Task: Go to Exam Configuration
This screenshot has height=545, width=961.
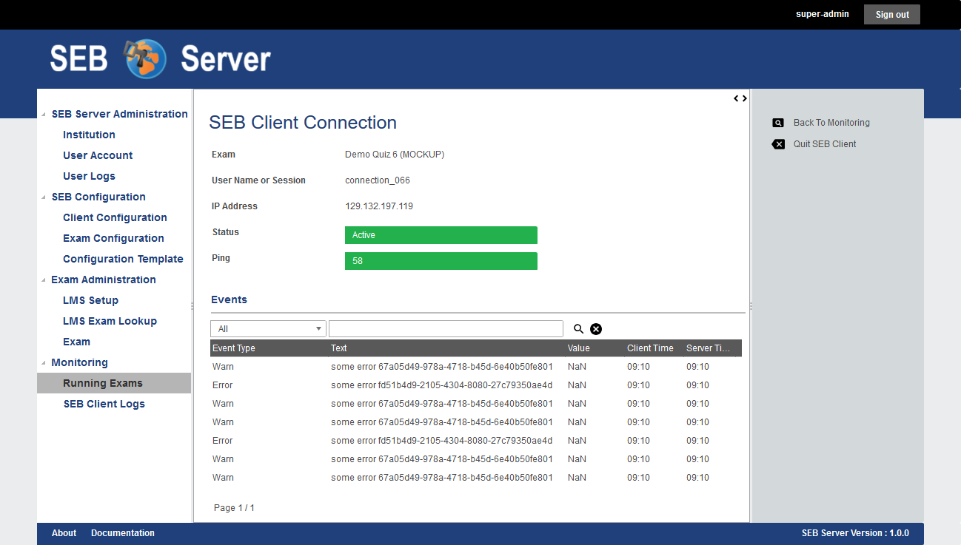Action: pos(113,238)
